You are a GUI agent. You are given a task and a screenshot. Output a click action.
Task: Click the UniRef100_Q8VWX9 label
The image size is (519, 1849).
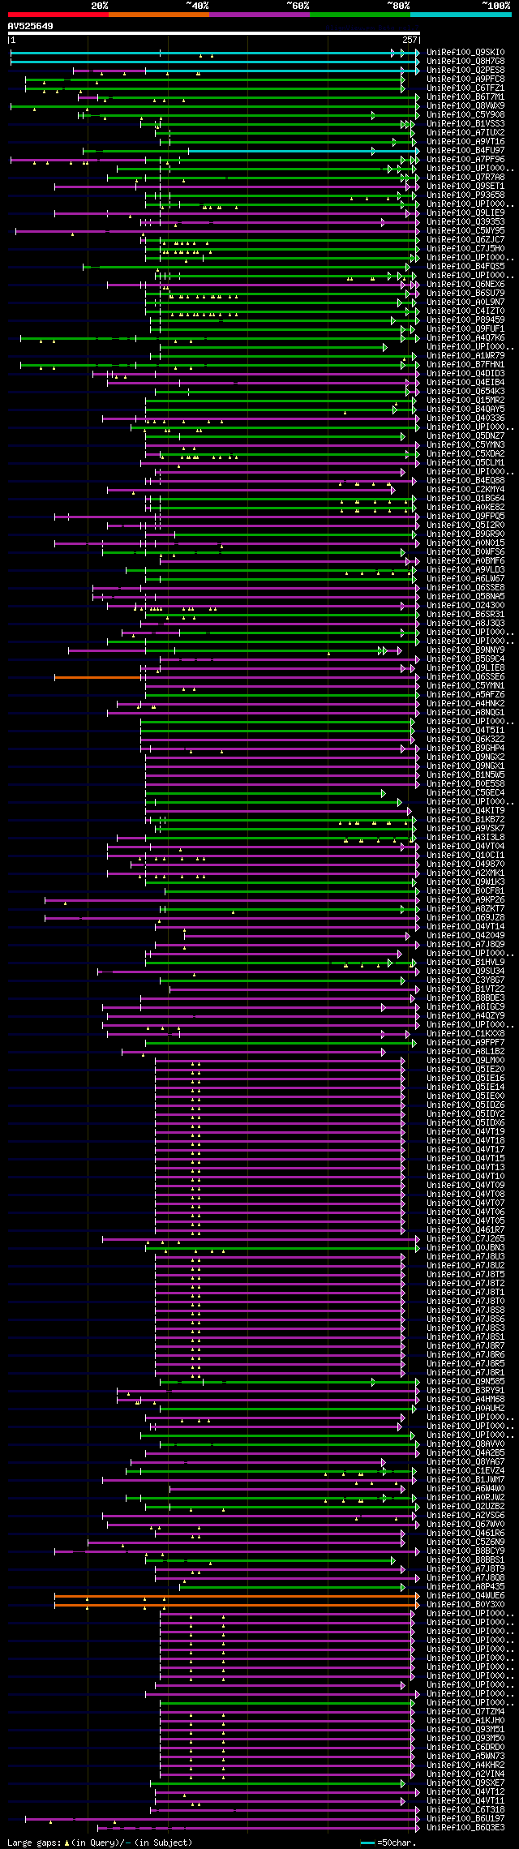(x=465, y=106)
